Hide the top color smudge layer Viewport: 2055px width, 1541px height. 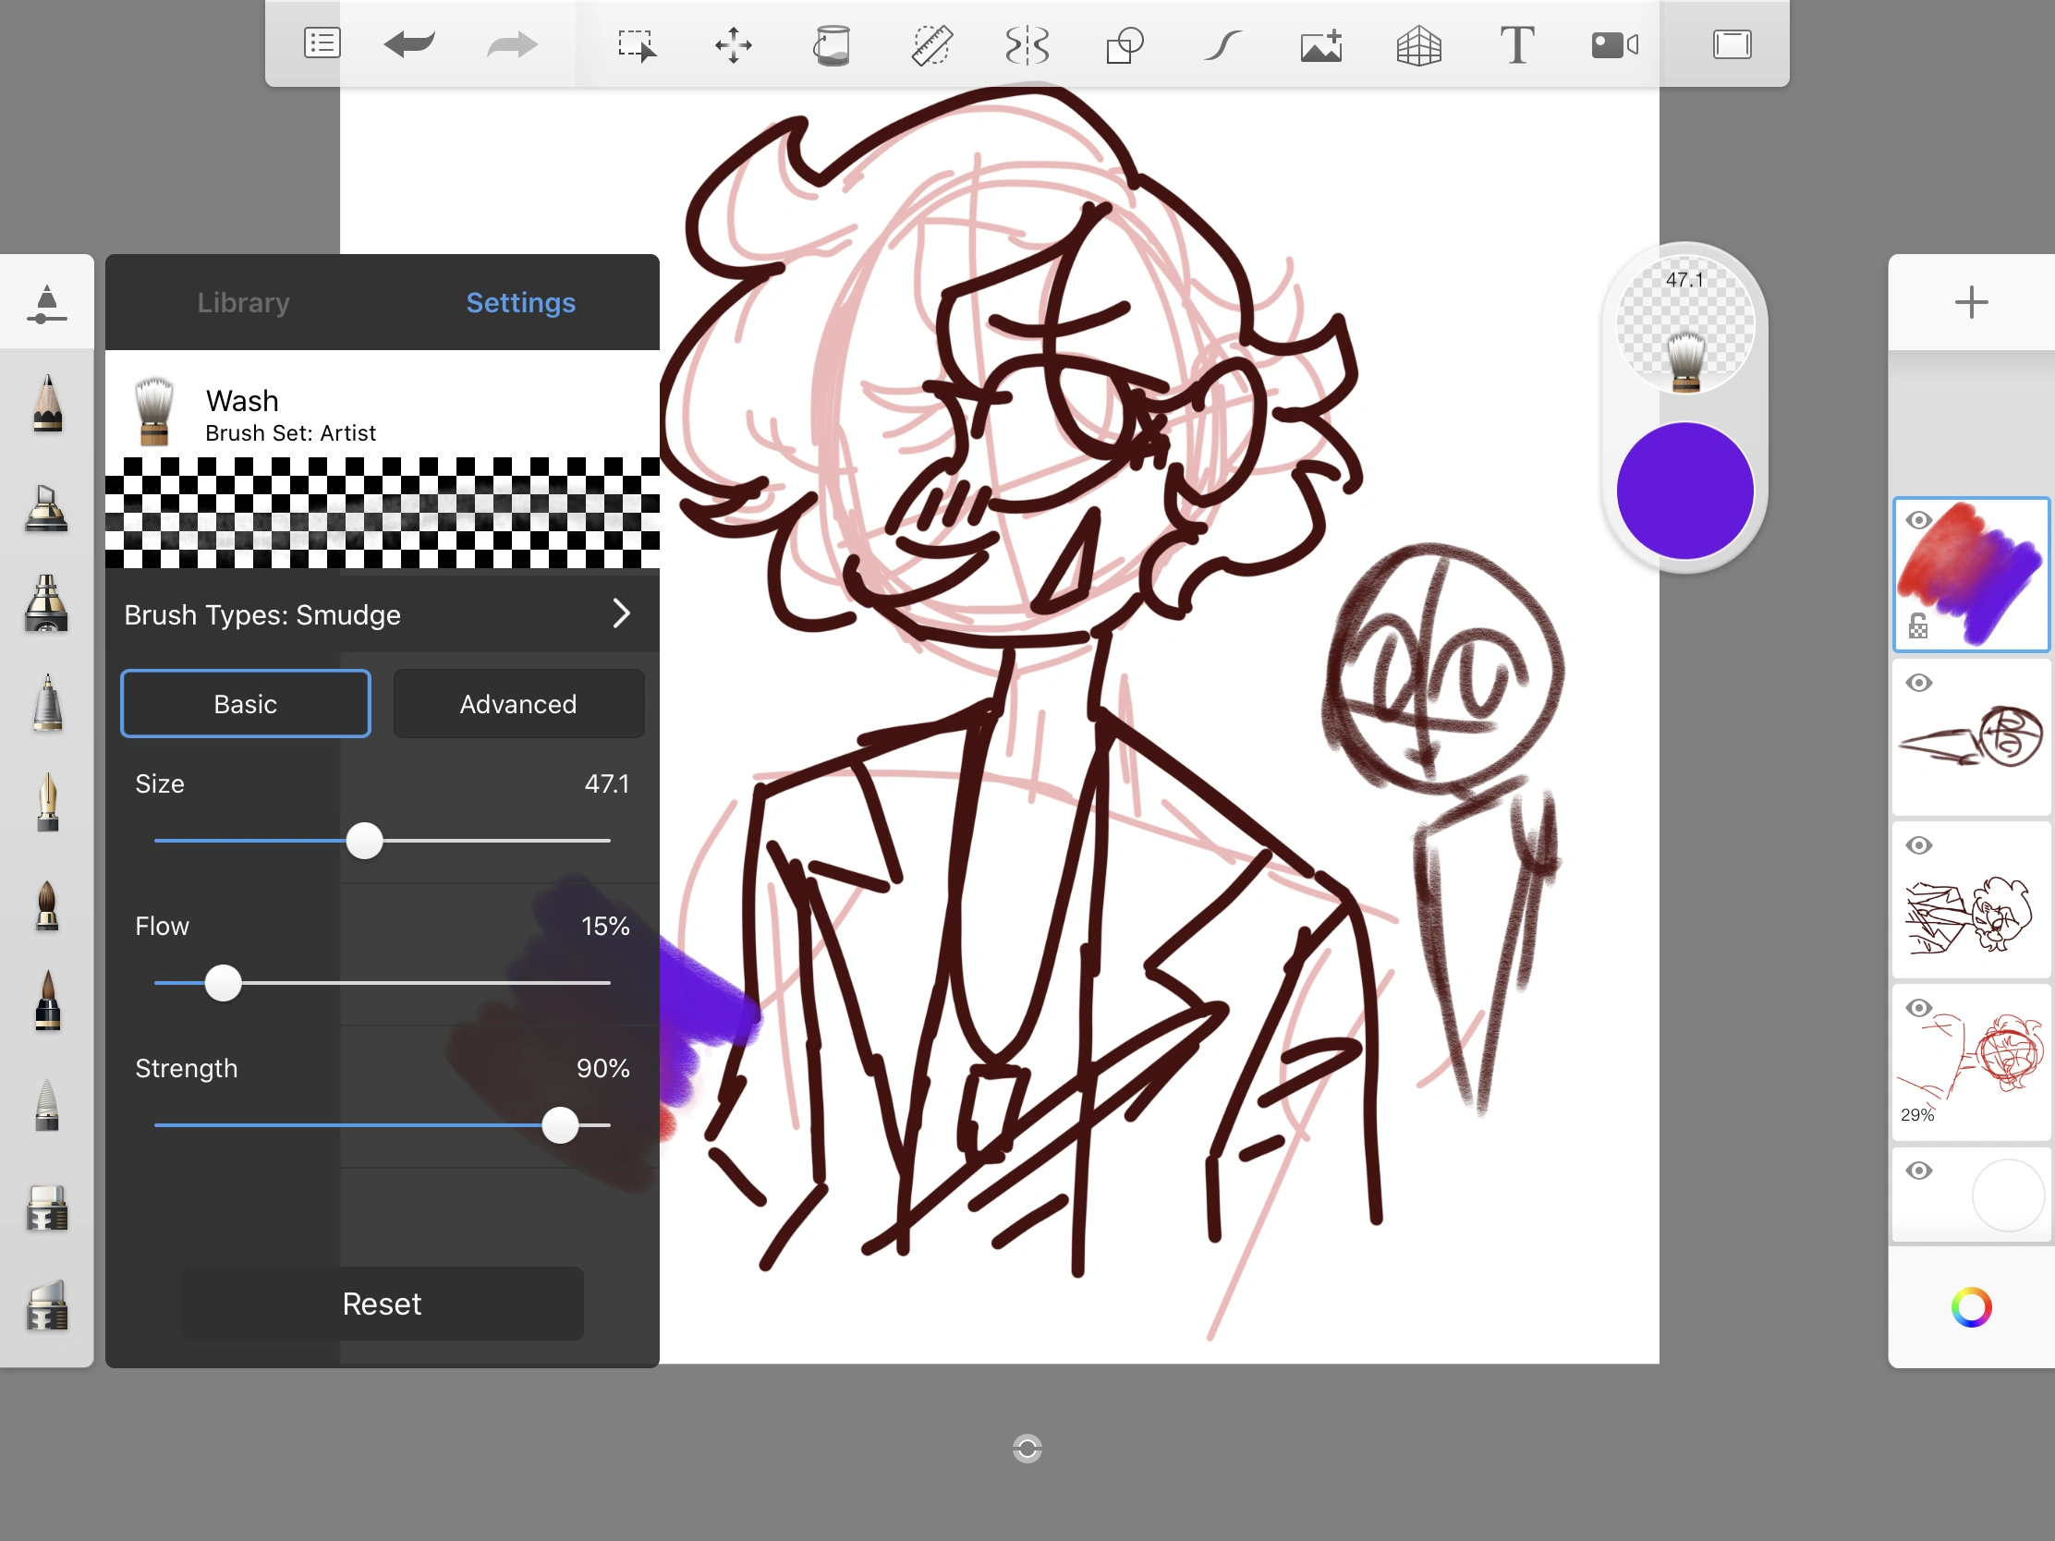click(1918, 520)
